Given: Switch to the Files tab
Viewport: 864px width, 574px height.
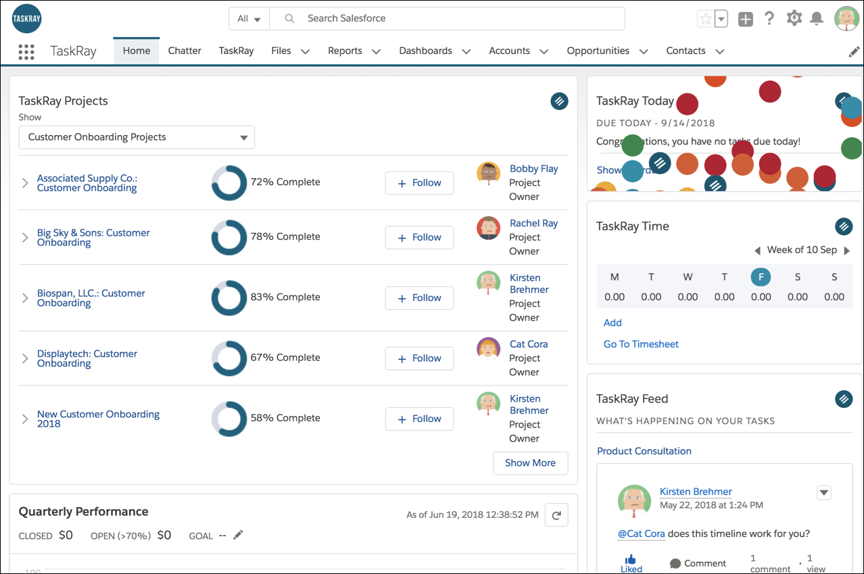Looking at the screenshot, I should tap(281, 51).
